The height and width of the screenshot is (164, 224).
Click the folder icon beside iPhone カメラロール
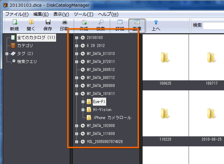(x=89, y=118)
